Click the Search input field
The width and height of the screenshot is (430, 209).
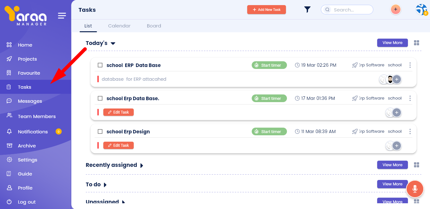pos(351,10)
